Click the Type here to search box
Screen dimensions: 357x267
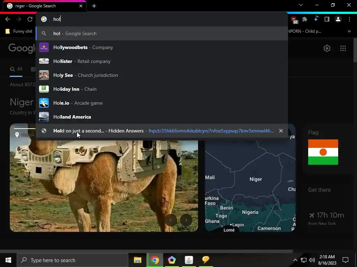[73, 260]
